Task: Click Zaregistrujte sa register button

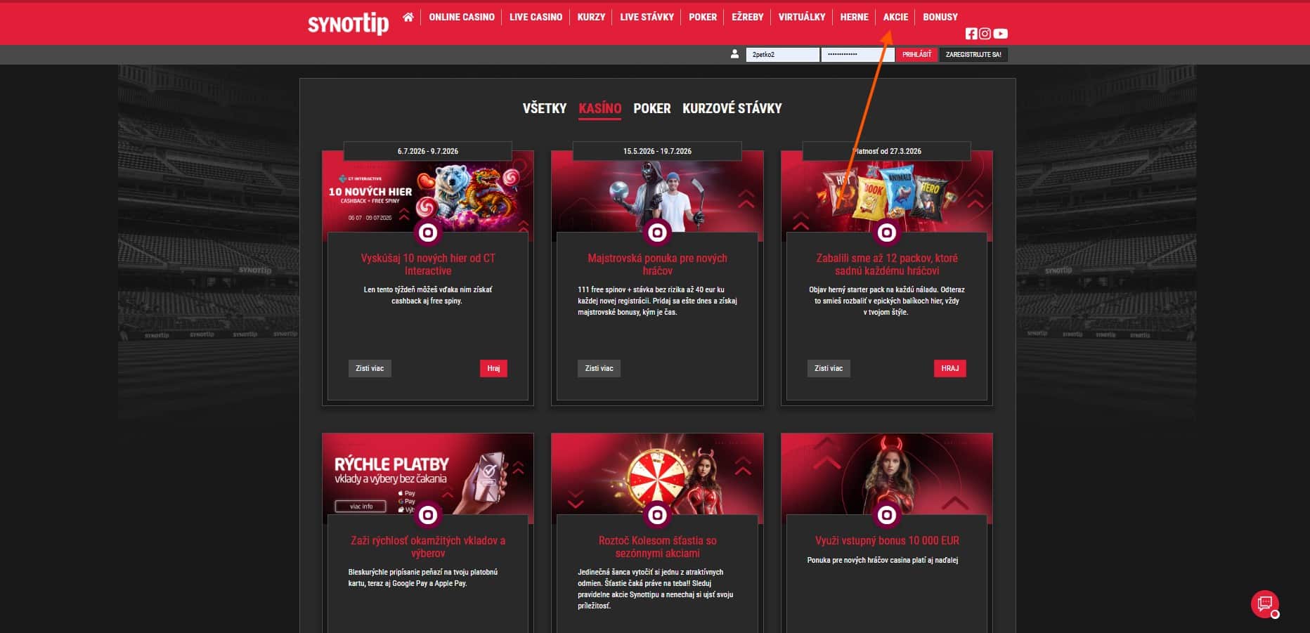Action: [973, 54]
